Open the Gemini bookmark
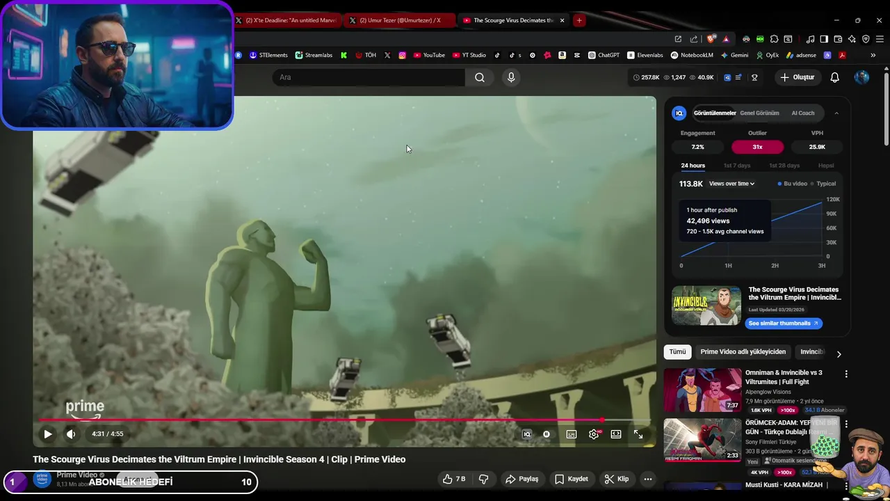 tap(734, 55)
